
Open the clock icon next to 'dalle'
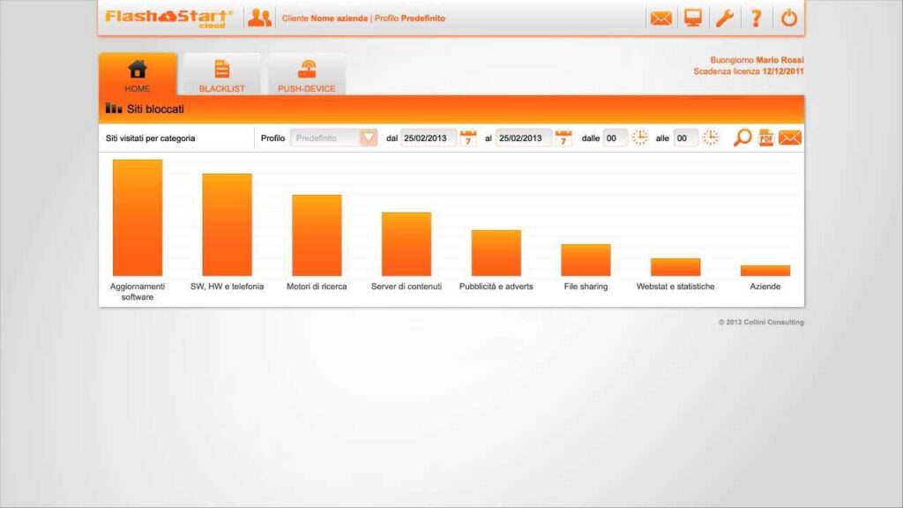click(x=640, y=138)
